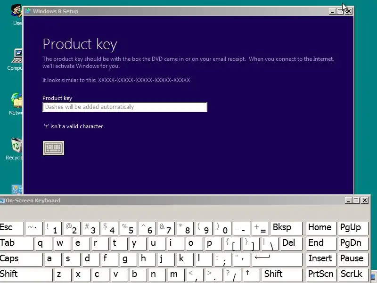Click the question mark slash key

tap(232, 275)
